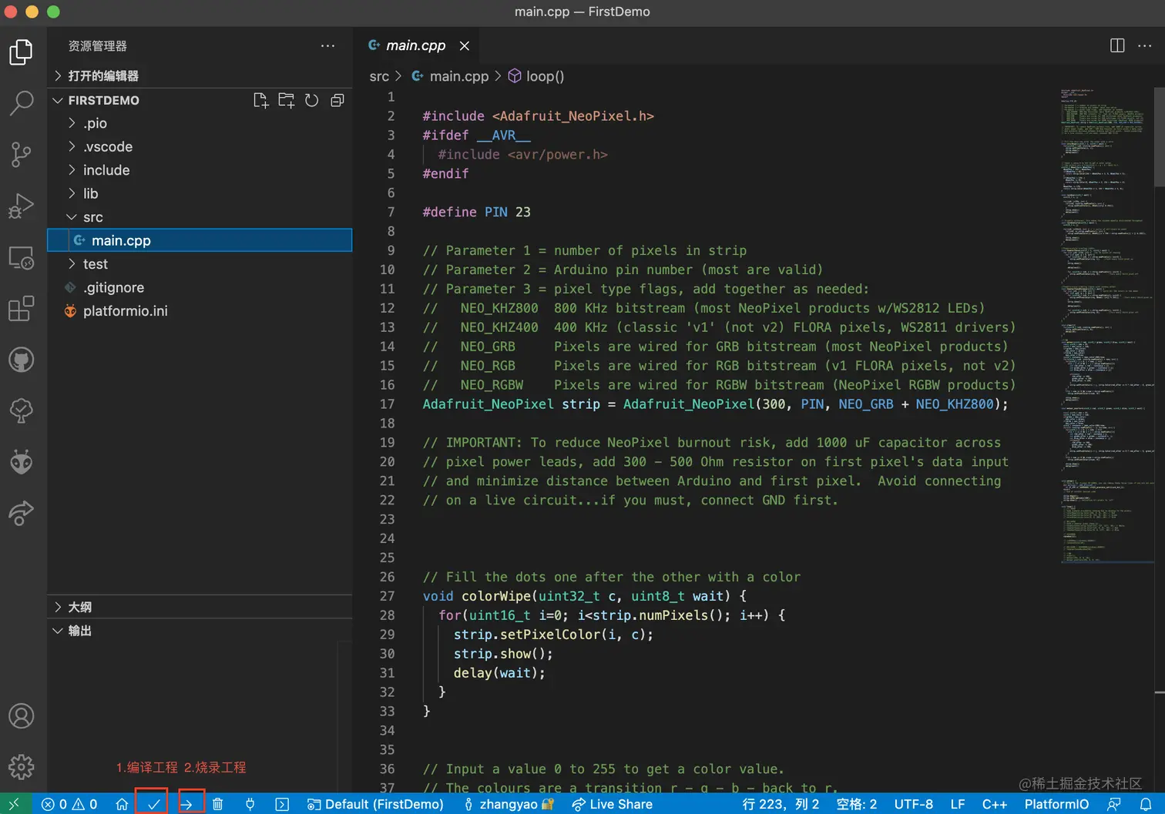Screen dimensions: 1165x814
Task: Change indentation via 空格: 2
Action: [x=857, y=804]
